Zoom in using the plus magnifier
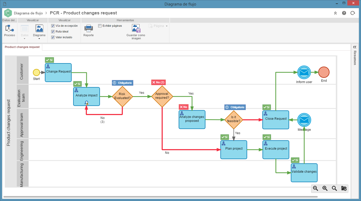 [325, 188]
